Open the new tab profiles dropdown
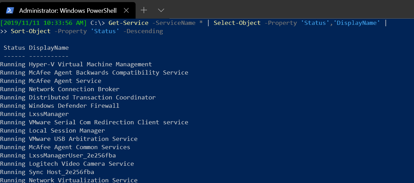 pyautogui.click(x=161, y=10)
